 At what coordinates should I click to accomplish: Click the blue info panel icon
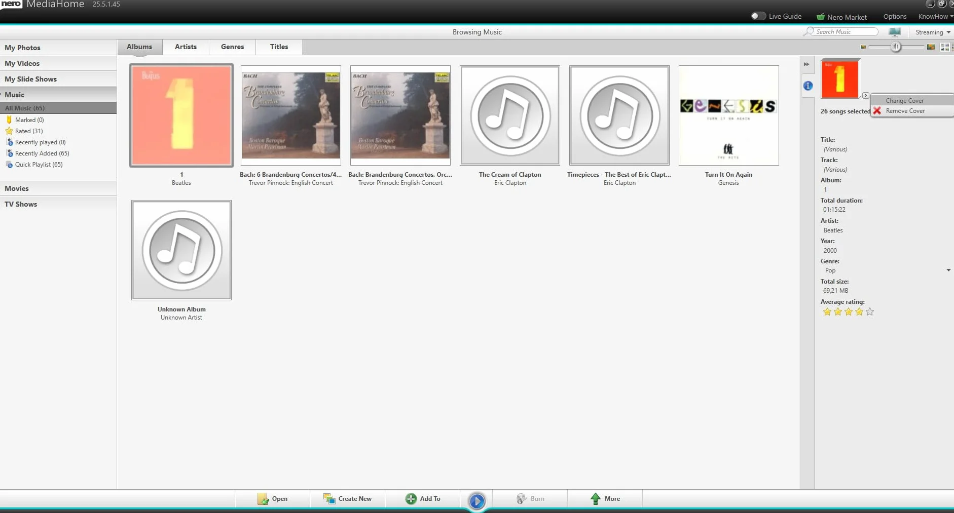(x=808, y=86)
